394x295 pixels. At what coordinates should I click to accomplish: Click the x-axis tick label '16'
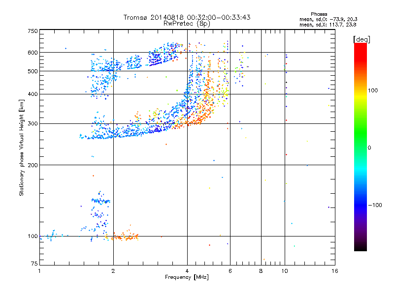[x=335, y=271]
